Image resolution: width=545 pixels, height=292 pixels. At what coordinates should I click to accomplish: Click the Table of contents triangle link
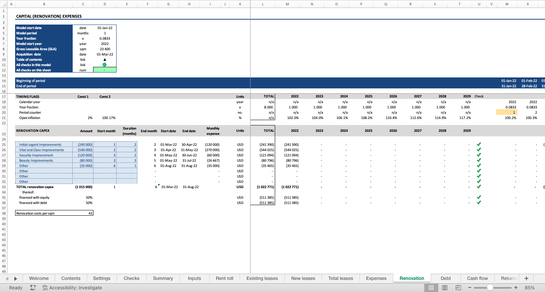[x=105, y=59]
